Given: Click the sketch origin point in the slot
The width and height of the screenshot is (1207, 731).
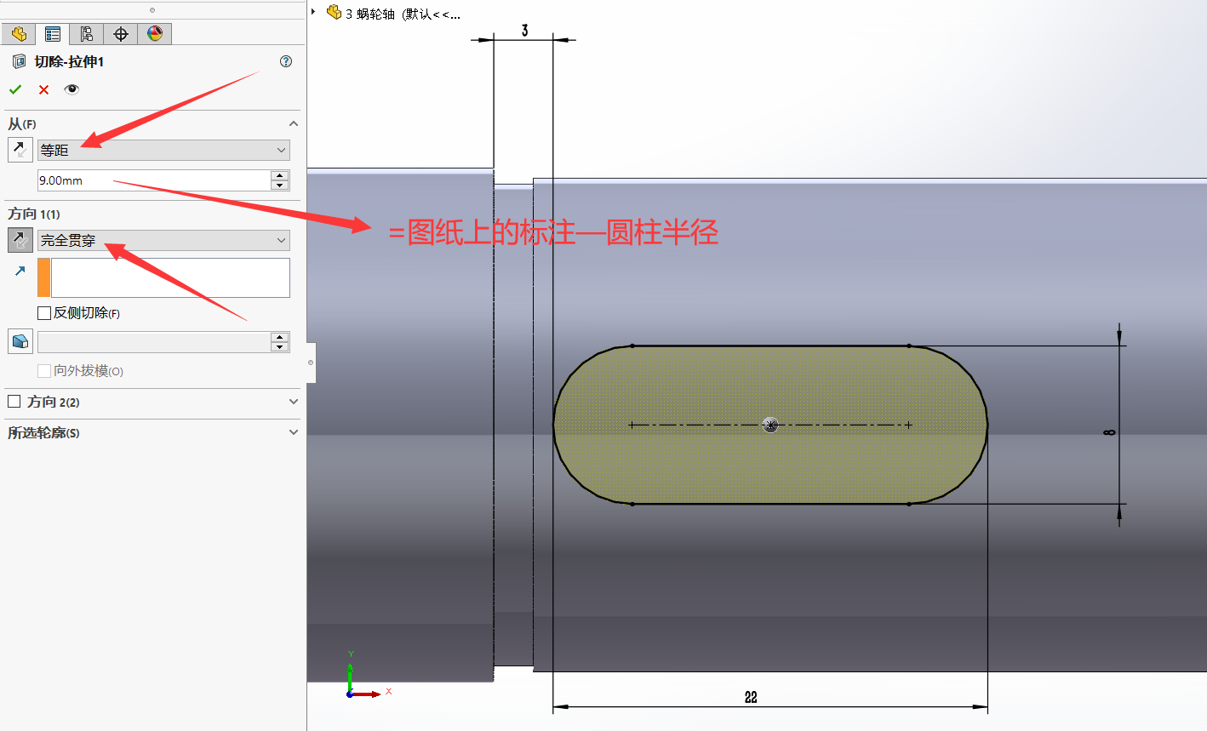Looking at the screenshot, I should (770, 425).
